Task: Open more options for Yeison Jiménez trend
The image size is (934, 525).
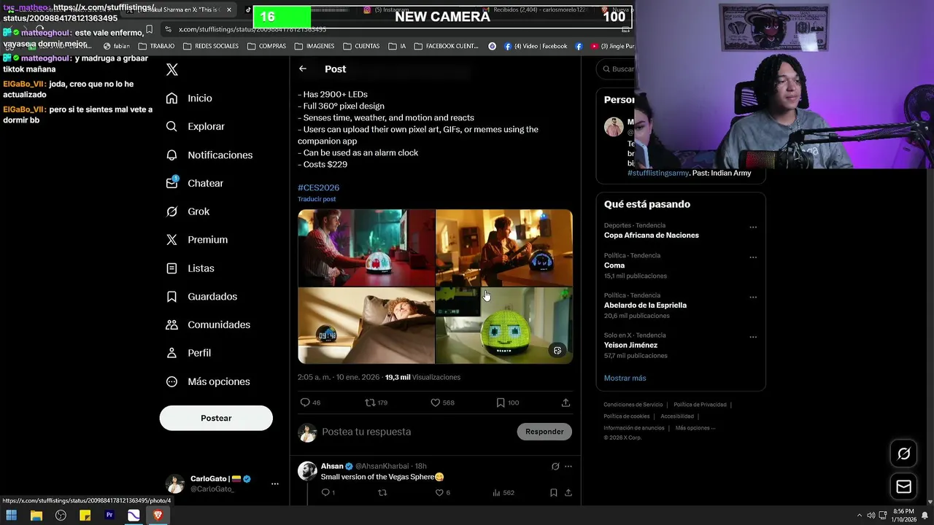Action: click(x=753, y=338)
